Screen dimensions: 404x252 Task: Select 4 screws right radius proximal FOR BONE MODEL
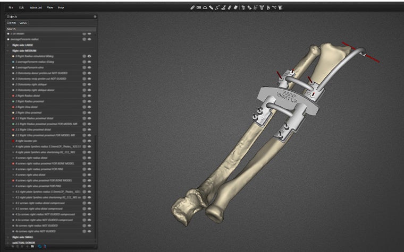pyautogui.click(x=45, y=163)
